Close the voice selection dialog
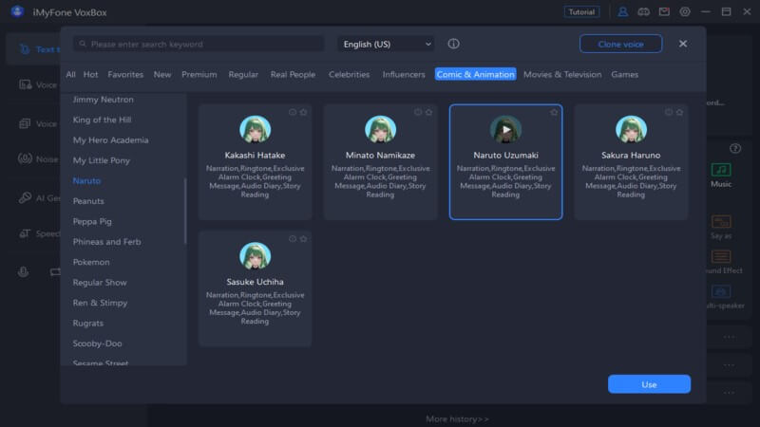This screenshot has width=760, height=427. pos(682,44)
